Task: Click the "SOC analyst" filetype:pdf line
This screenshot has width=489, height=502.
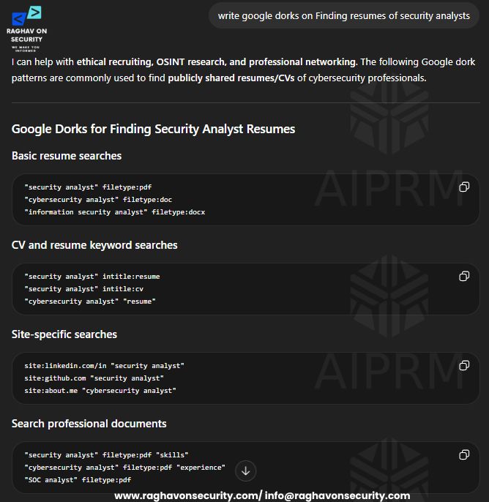Action: tap(78, 479)
